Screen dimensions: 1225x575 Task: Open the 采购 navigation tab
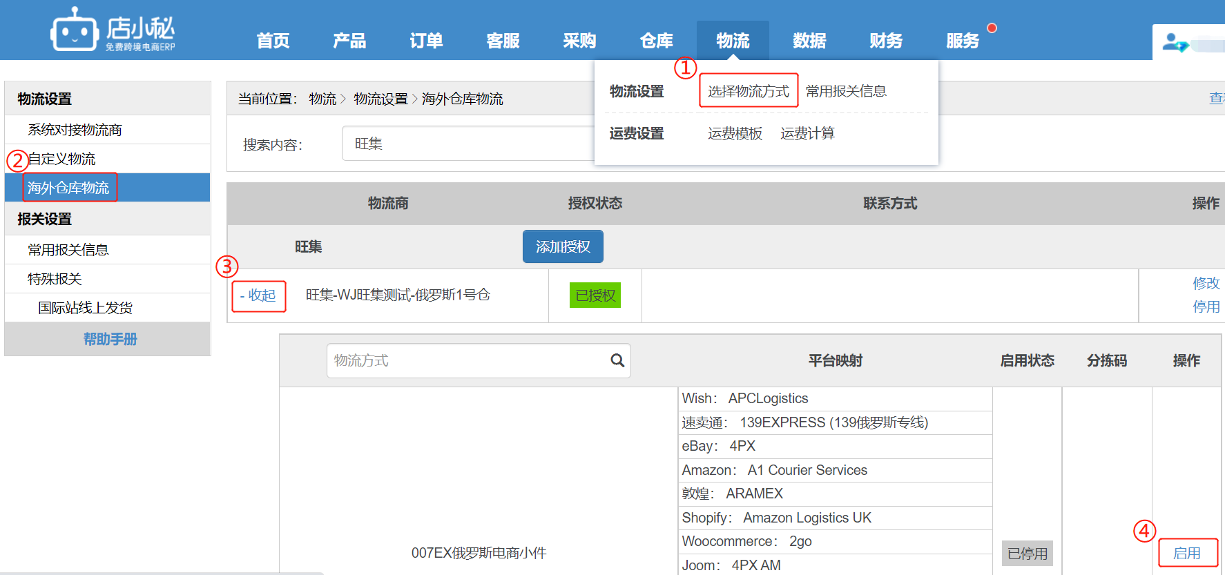(579, 41)
